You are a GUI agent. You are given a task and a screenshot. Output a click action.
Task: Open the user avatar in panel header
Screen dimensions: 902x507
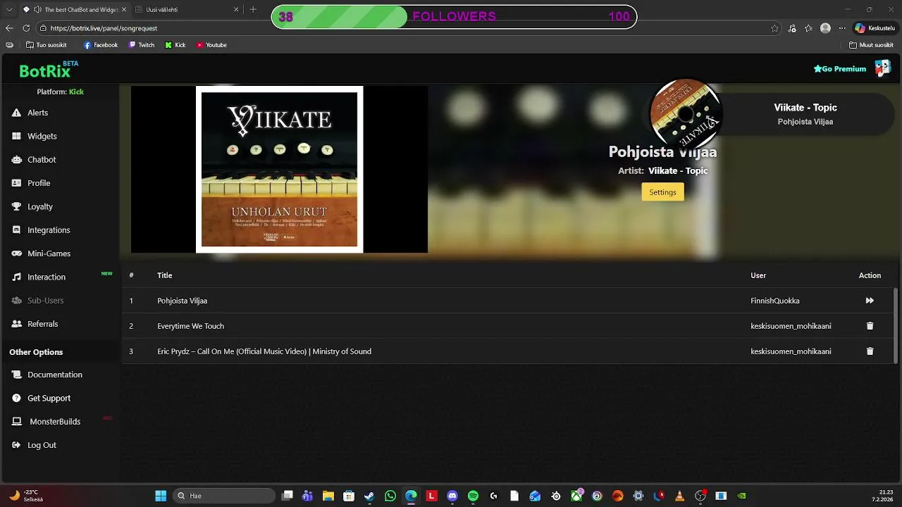(882, 68)
